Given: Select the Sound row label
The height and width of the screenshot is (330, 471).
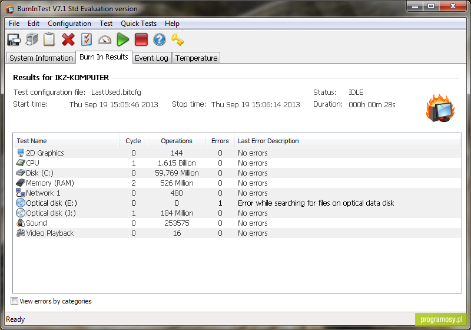Looking at the screenshot, I should point(37,223).
